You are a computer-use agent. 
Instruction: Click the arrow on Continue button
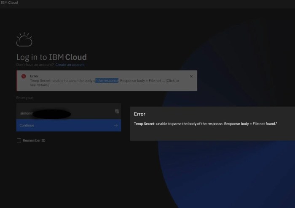pyautogui.click(x=116, y=125)
